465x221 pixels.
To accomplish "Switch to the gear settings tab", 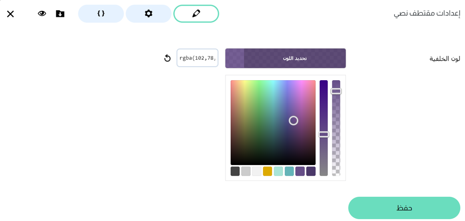I will (x=148, y=14).
